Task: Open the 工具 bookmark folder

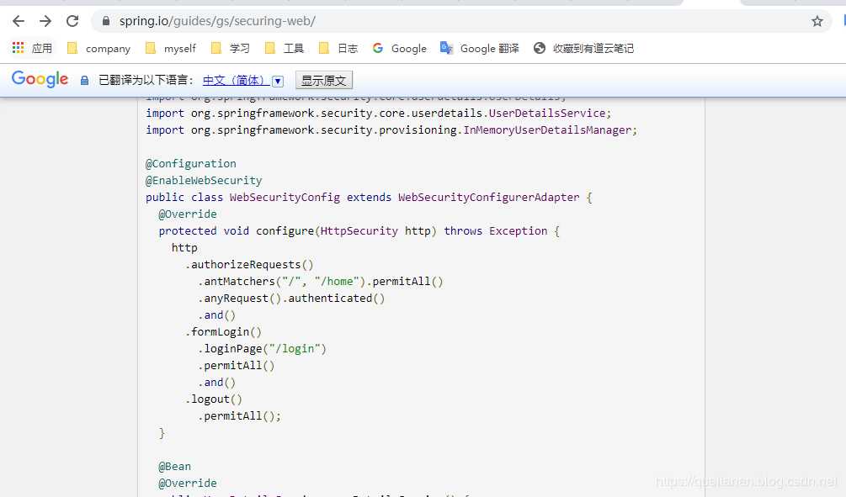Action: coord(285,49)
